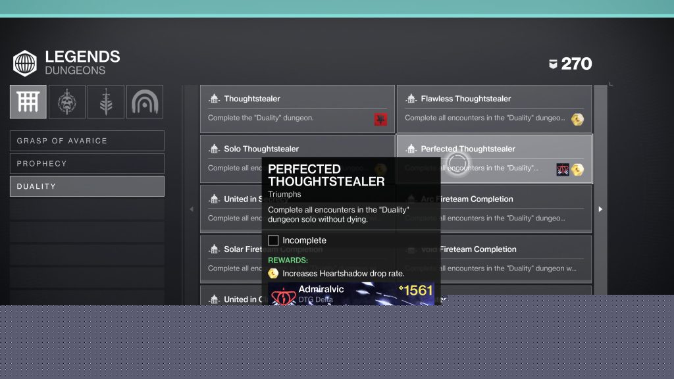Click the Flawless Thoughtstealer card building icon
The image size is (674, 379).
click(411, 99)
